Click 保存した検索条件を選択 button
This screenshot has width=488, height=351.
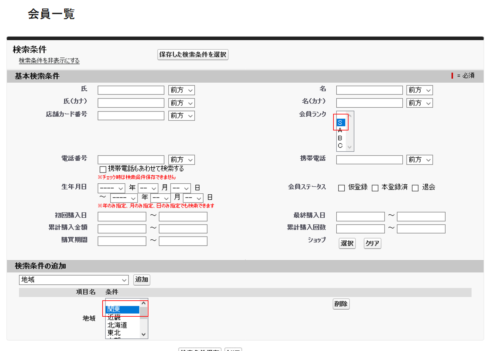click(193, 54)
